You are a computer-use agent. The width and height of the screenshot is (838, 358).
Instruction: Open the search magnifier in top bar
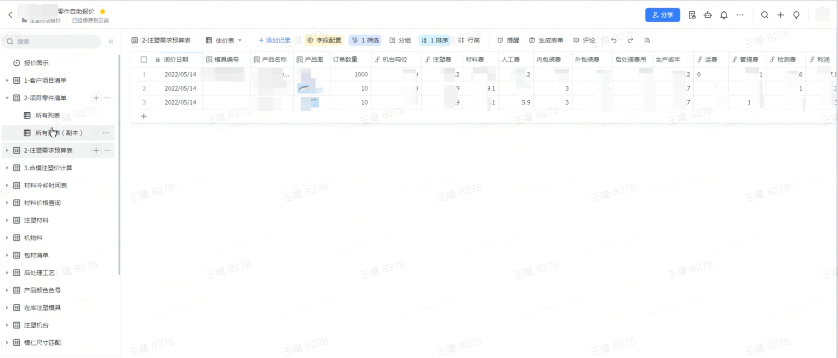(x=764, y=15)
